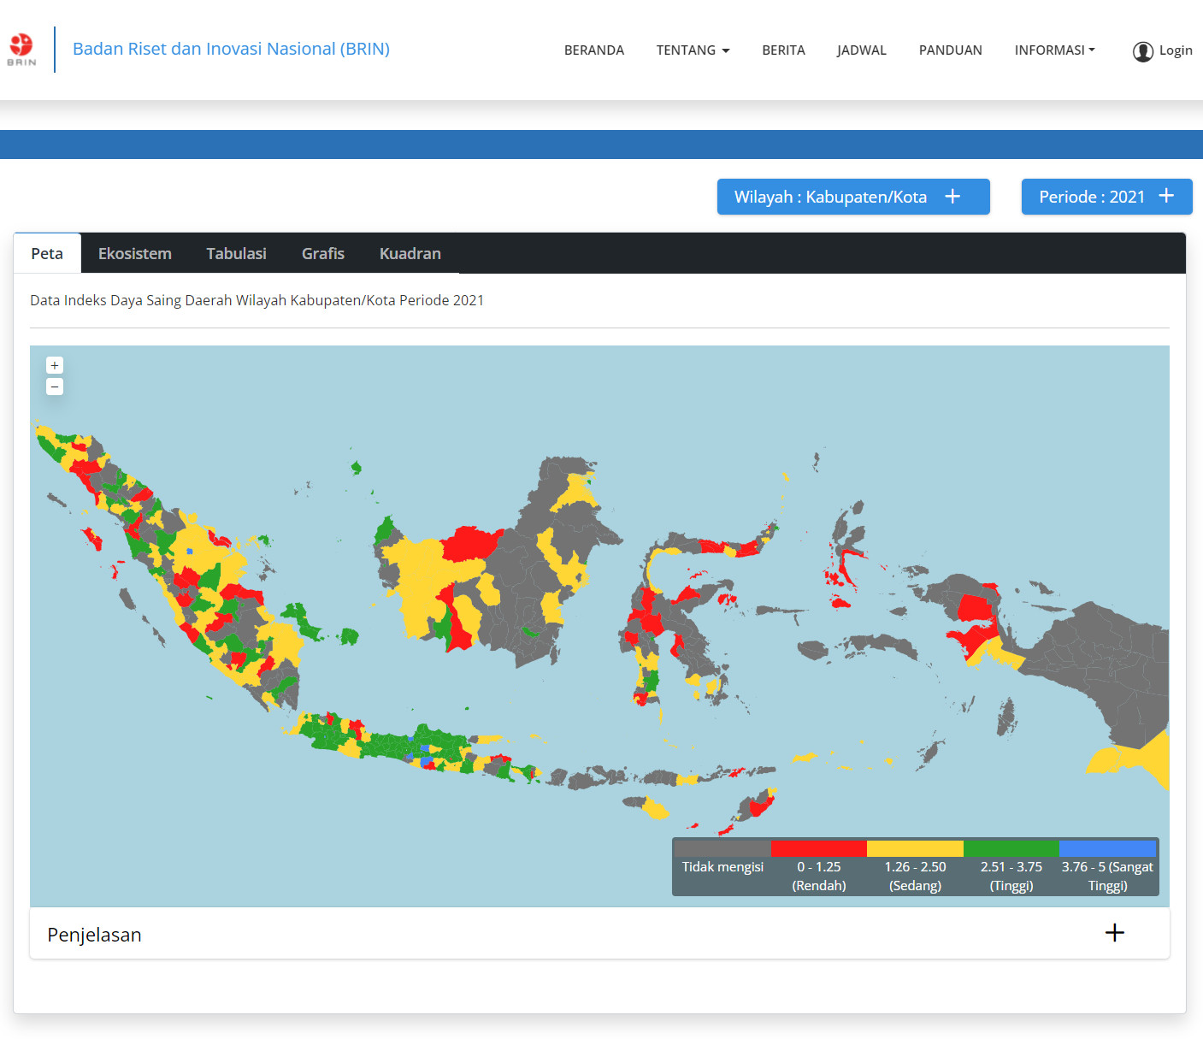Viewport: 1203px width, 1039px height.
Task: Open the Grafis tab
Action: [323, 254]
